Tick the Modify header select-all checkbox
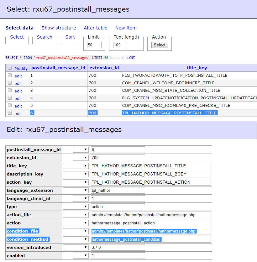This screenshot has height=262, width=257. (x=10, y=68)
